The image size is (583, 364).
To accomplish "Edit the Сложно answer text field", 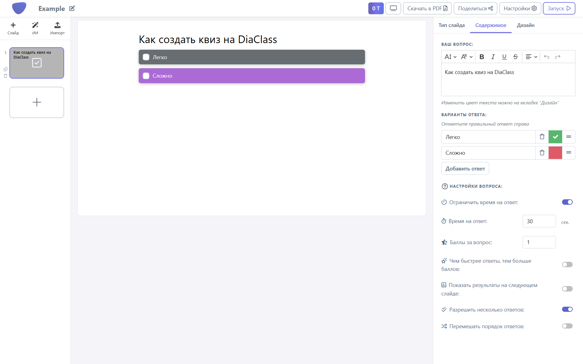I will click(488, 153).
